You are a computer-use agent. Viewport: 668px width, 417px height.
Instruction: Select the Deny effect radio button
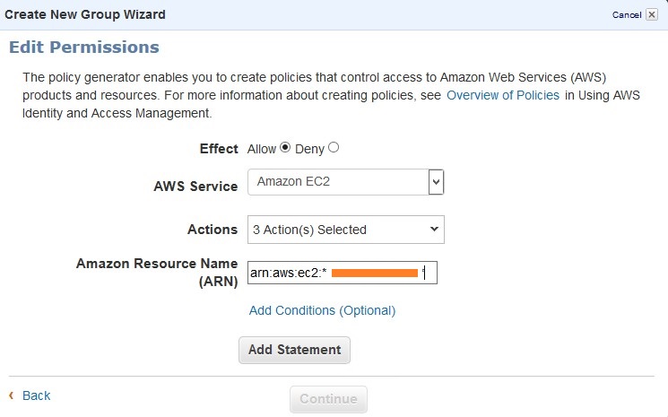[x=334, y=148]
